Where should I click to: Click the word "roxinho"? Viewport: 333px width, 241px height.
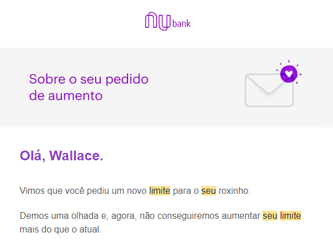click(233, 190)
